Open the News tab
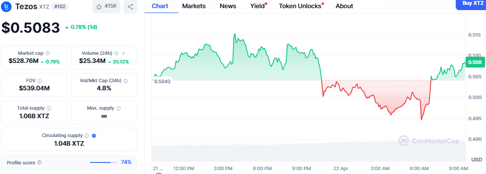Viewport: 486px width, 174px height. coord(228,6)
